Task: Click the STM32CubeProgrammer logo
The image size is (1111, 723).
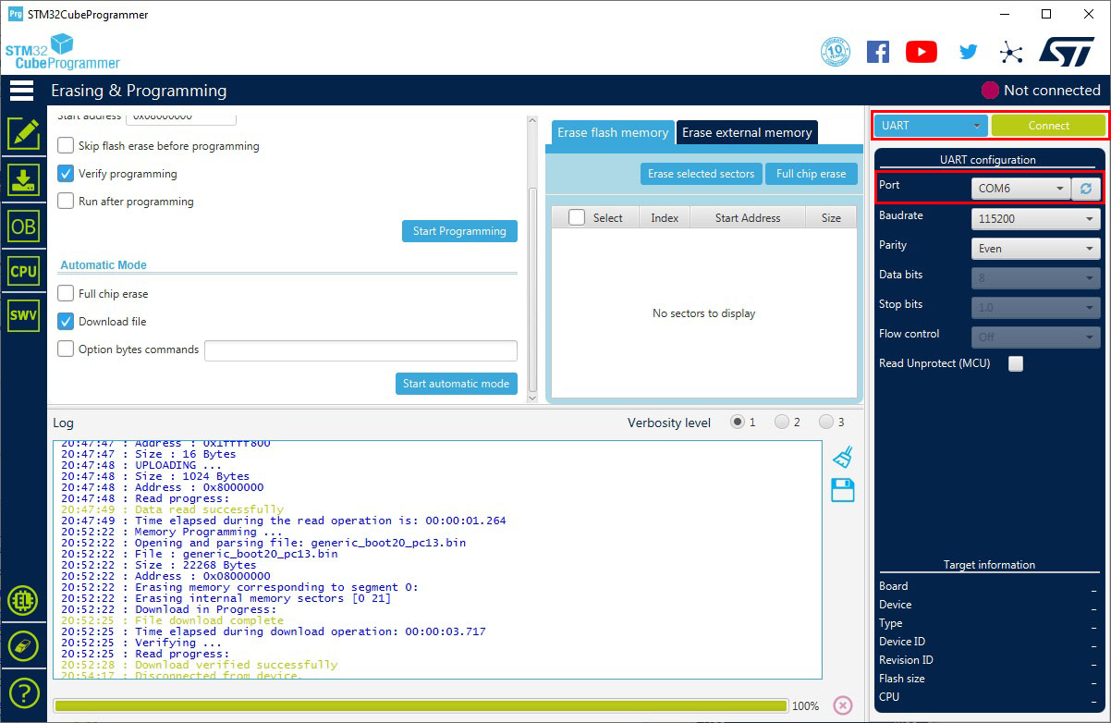Action: [x=62, y=52]
